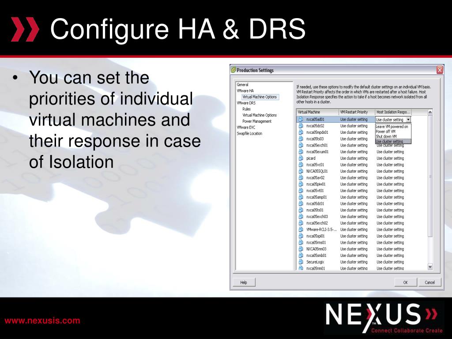Viewport: 452px width, 339px height.
Task: Select VMware EVC in settings tree
Action: click(246, 128)
